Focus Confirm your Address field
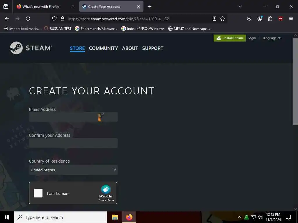The image size is (298, 223). click(x=73, y=143)
